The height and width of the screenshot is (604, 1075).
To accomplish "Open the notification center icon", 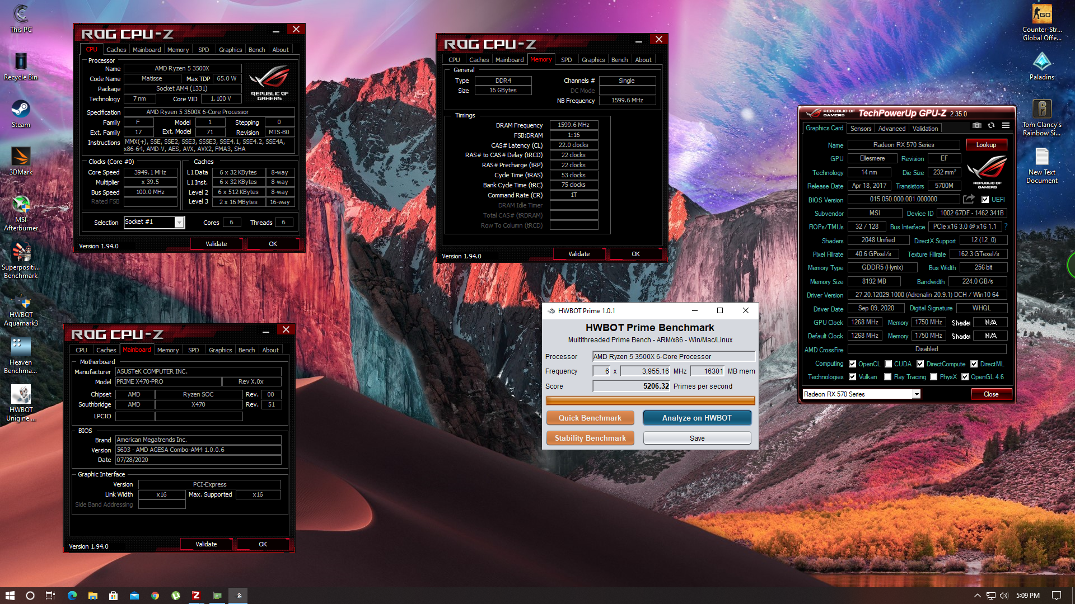I will tap(1057, 596).
